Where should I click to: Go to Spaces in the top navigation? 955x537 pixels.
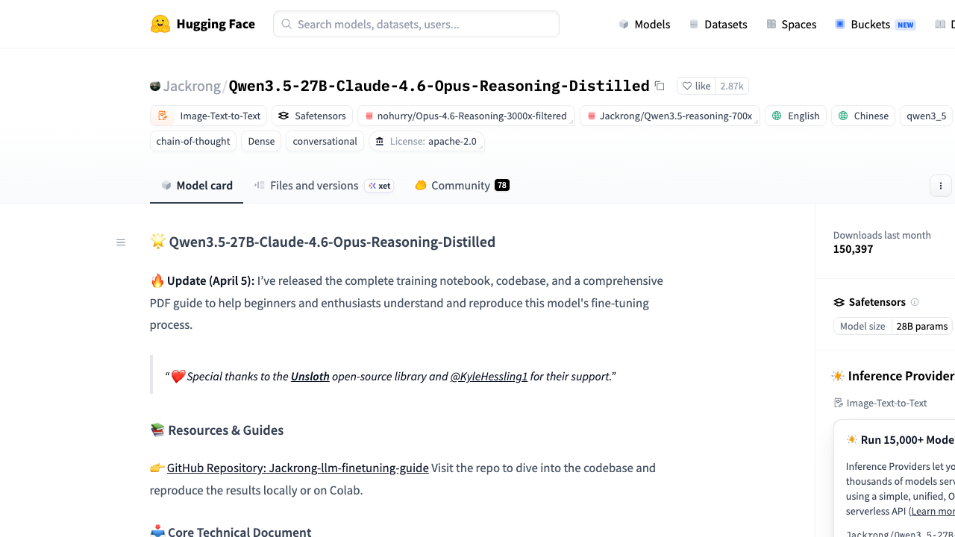pyautogui.click(x=792, y=24)
